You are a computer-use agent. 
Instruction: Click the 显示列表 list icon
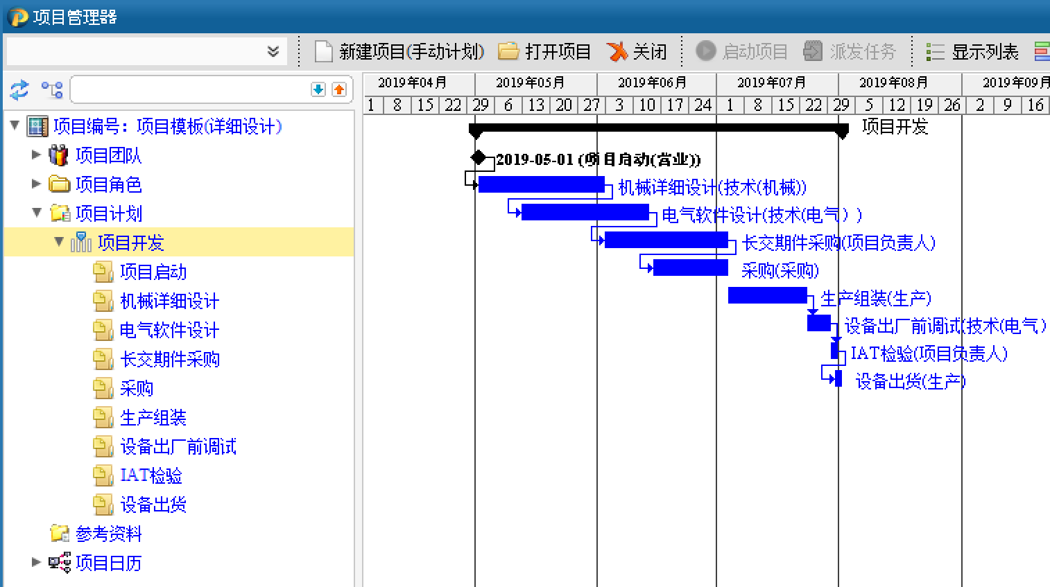point(936,52)
